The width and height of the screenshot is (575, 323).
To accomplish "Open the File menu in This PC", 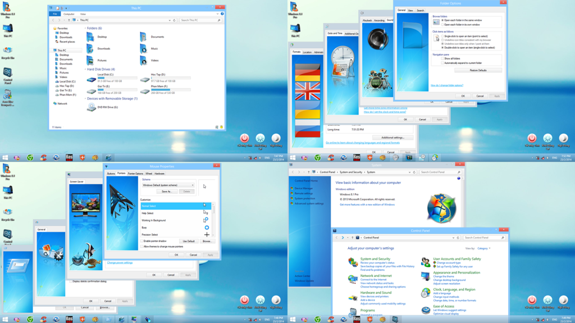I will pyautogui.click(x=55, y=14).
